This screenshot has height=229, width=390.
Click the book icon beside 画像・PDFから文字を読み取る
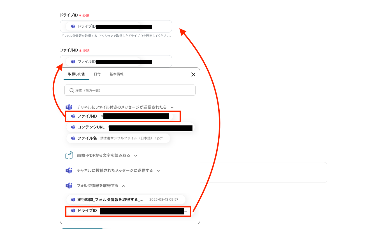[x=69, y=155]
